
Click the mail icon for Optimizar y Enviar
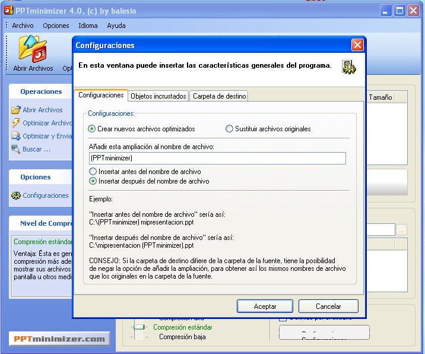[16, 136]
